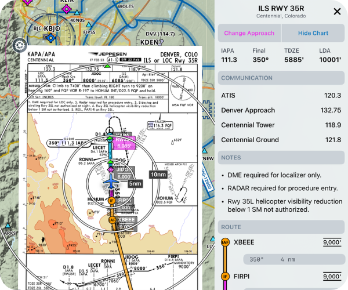Click the LDA 10001' value
348x290 pixels.
pos(330,60)
